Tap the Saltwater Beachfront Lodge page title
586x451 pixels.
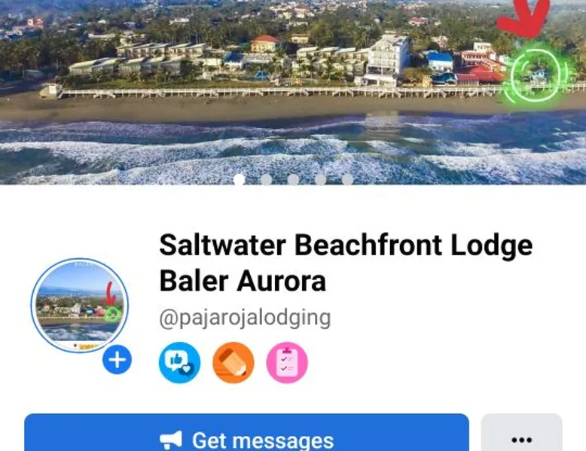click(346, 245)
